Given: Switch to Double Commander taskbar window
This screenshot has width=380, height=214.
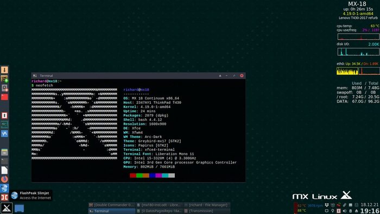Looking at the screenshot, I should point(111,205).
